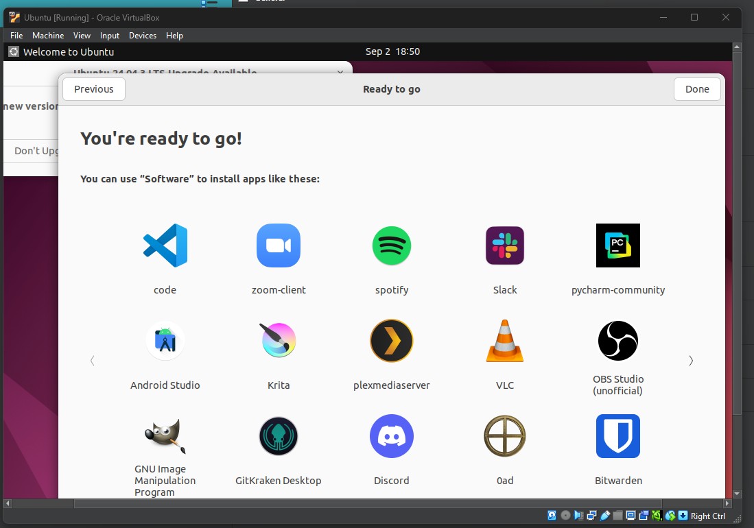Click the Discord app icon

391,436
